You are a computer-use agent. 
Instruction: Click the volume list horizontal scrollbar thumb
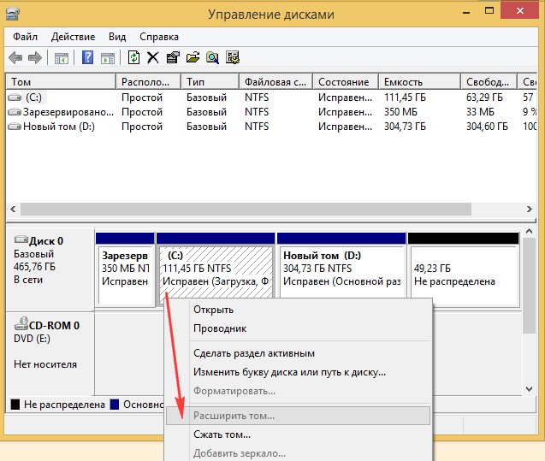coord(246,210)
